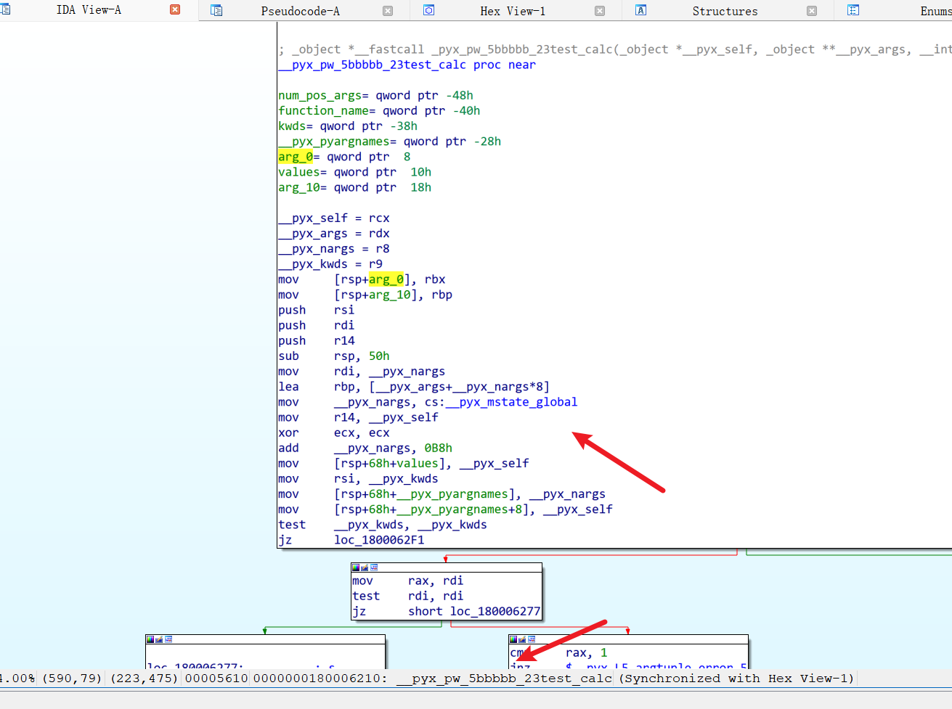Click 'short loc_180006277' jump target in node
The width and height of the screenshot is (952, 709).
[x=474, y=611]
